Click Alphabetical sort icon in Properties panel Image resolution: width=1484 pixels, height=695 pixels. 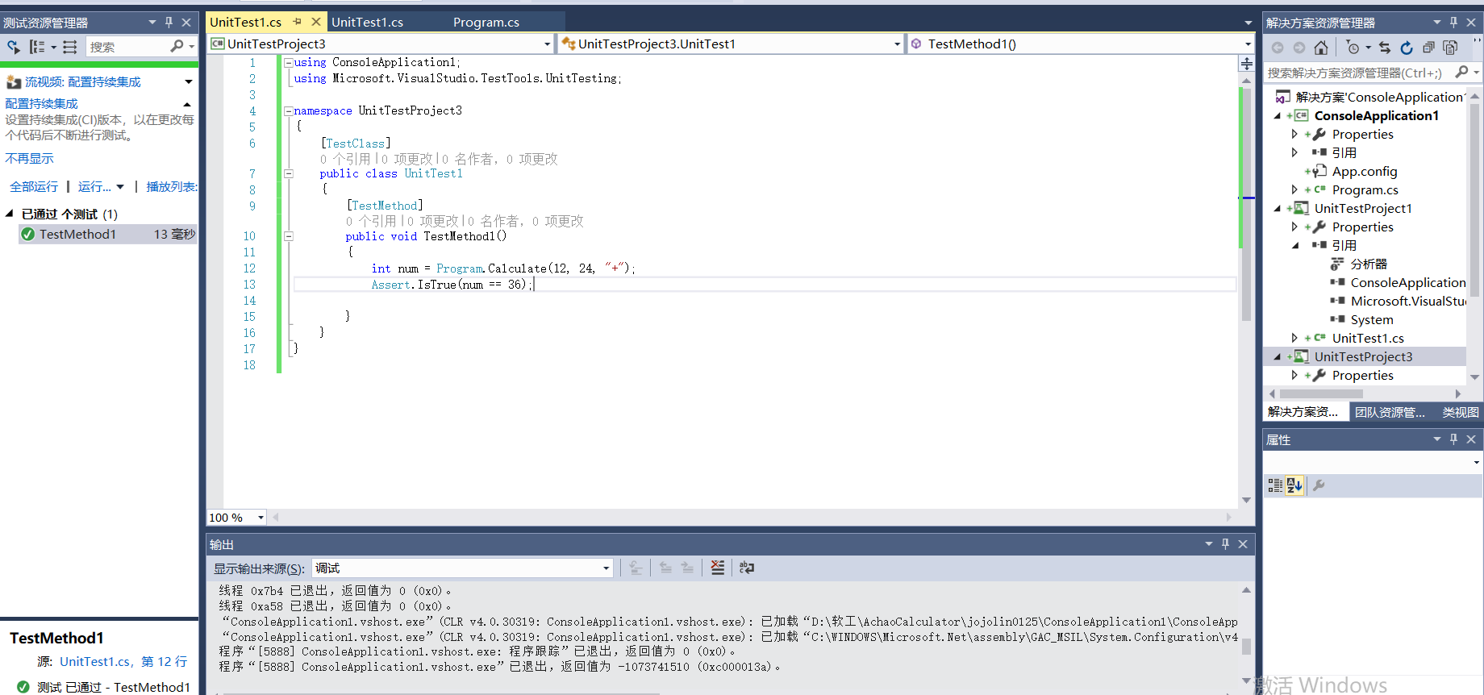coord(1294,485)
